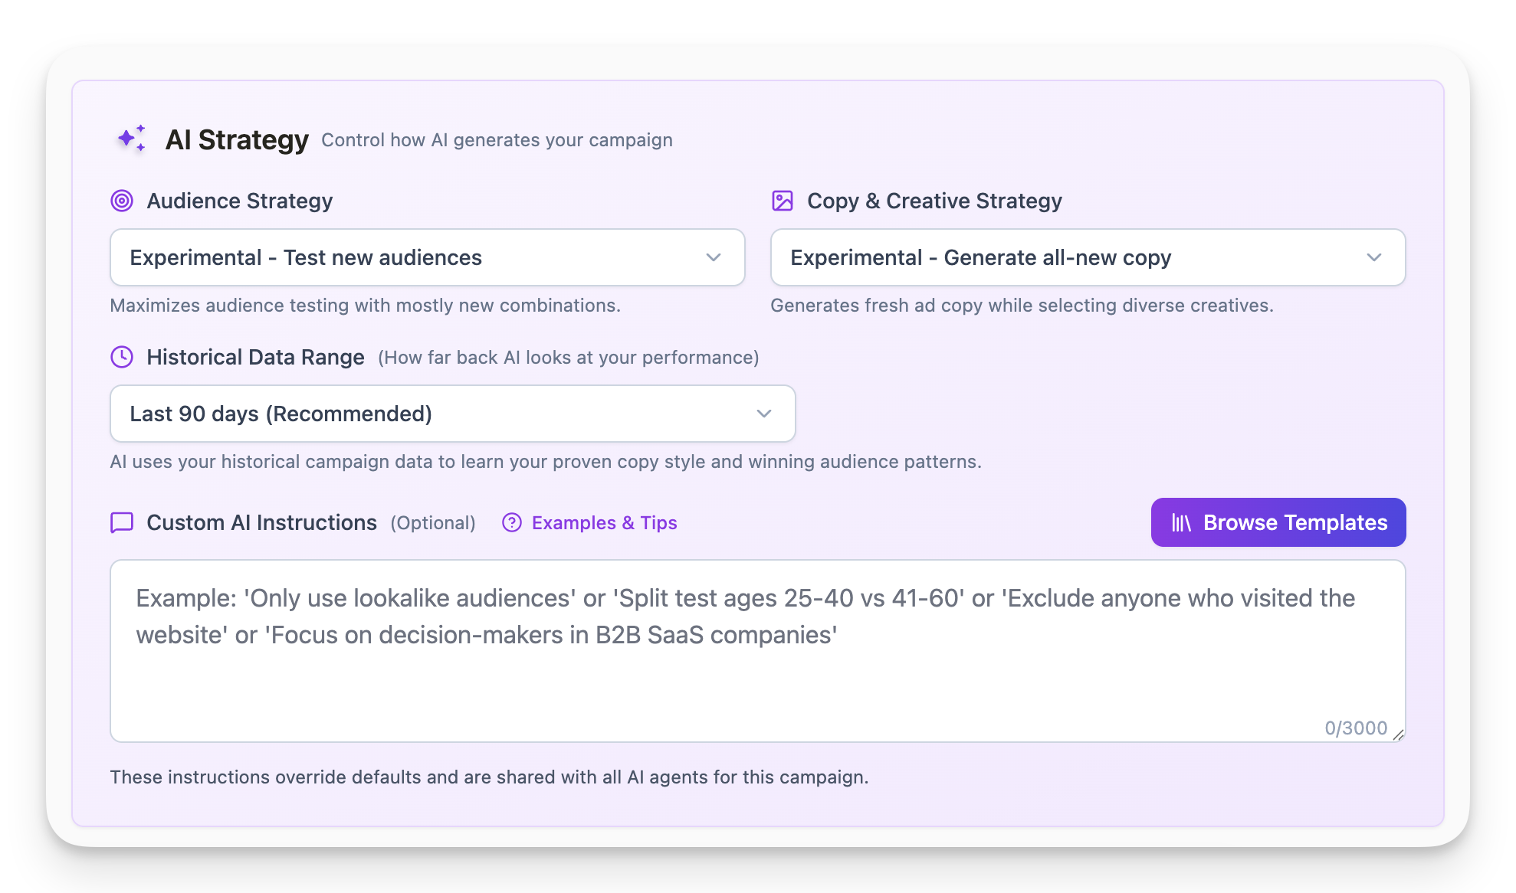Screen dimensions: 1516x893
Task: Click the 0/3000 character counter
Action: pyautogui.click(x=1355, y=728)
